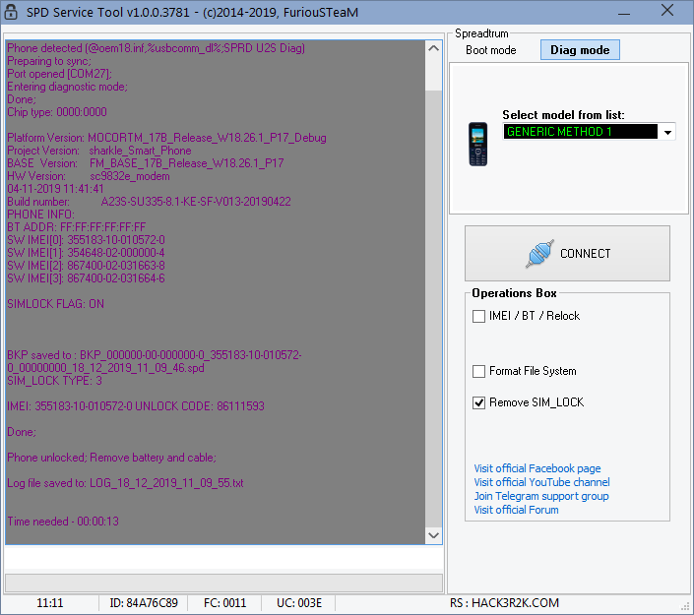Switch to the Diag mode tab

coord(580,50)
